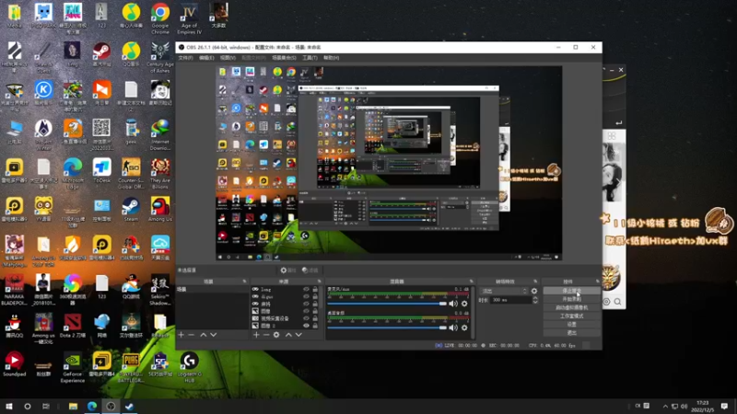Open the 文件(F) menu in OBS
This screenshot has height=414, width=737.
[186, 58]
